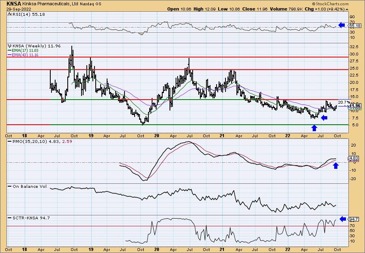Click the purple EMA(43) legend line
This screenshot has height=253, width=365.
[10, 55]
